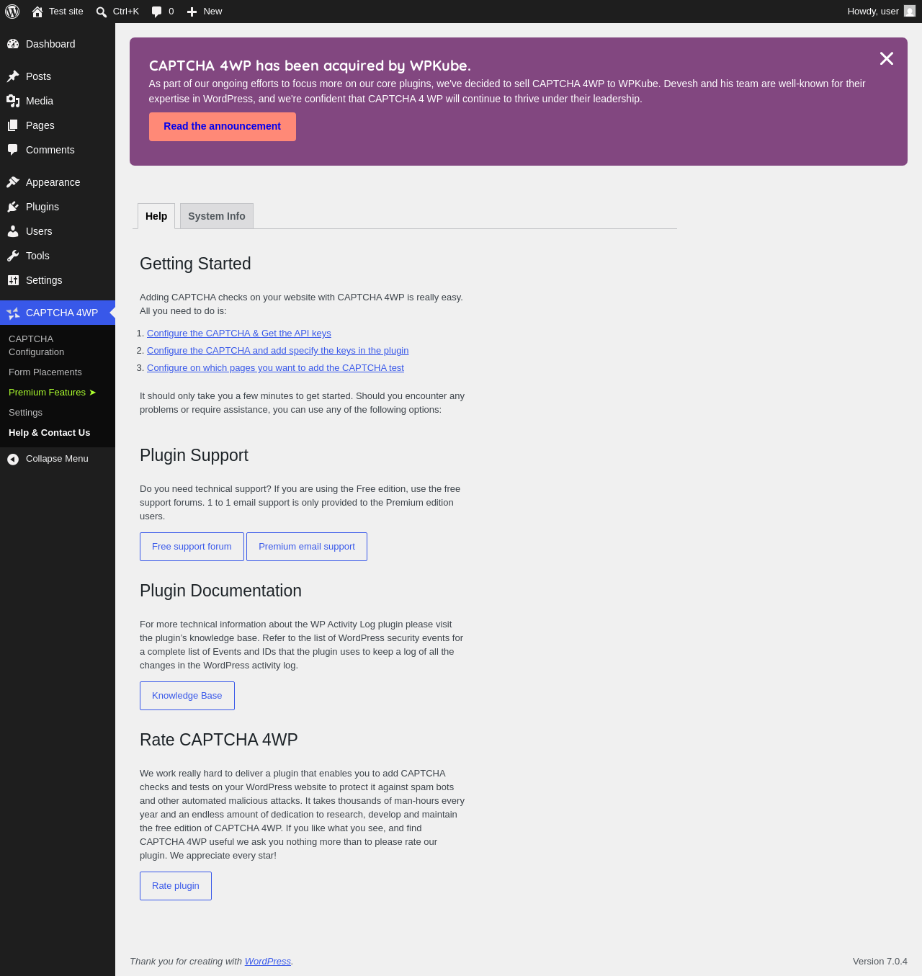Click the Plugin Documentation heading
Viewport: 922px width, 976px height.
point(220,591)
